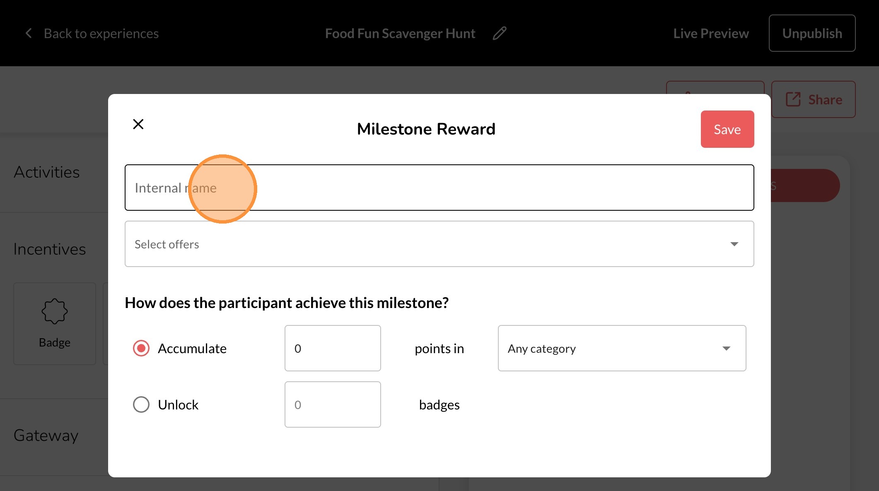Image resolution: width=879 pixels, height=491 pixels.
Task: Click the pencil icon to rename experience
Action: [500, 33]
